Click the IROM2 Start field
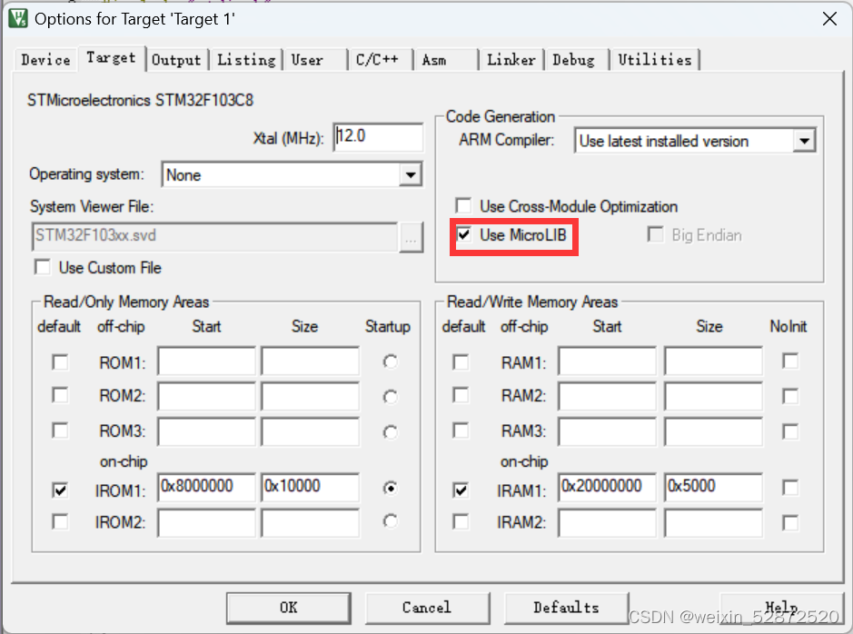 pyautogui.click(x=207, y=522)
